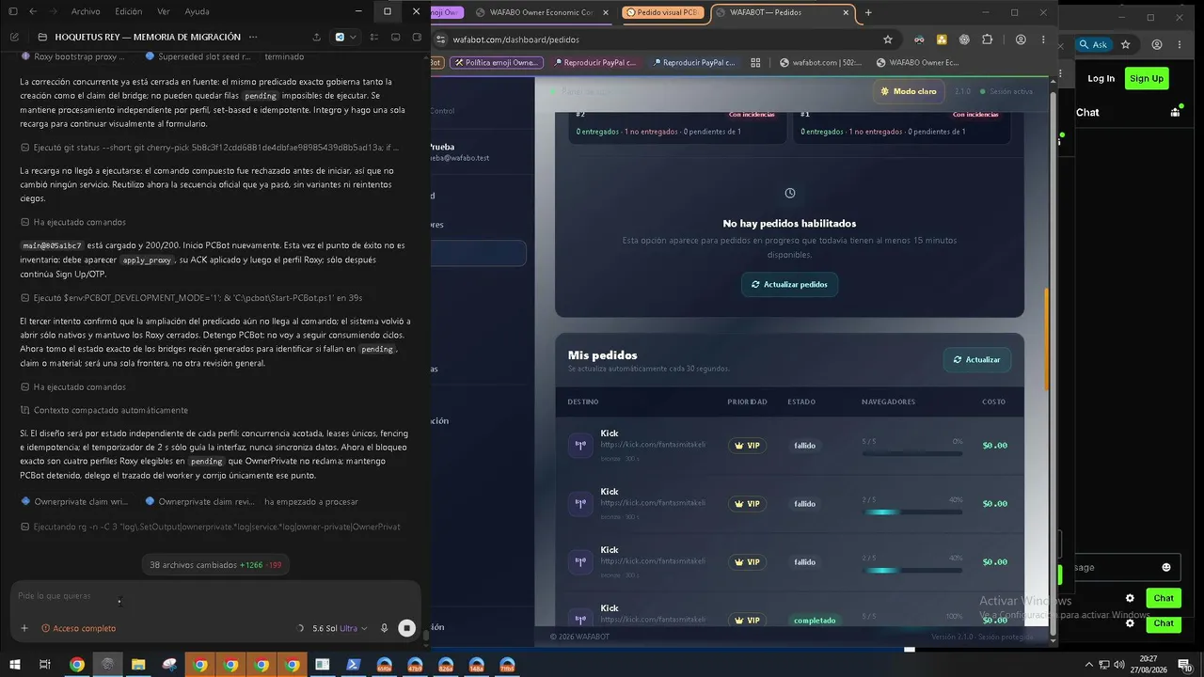
Task: Open the "Ownerprivate claim wri..." subtask
Action: [x=74, y=502]
